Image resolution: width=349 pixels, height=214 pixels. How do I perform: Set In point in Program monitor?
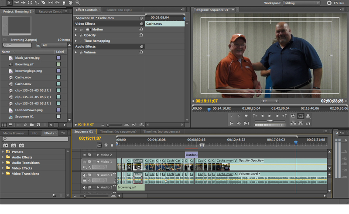[x=232, y=116]
